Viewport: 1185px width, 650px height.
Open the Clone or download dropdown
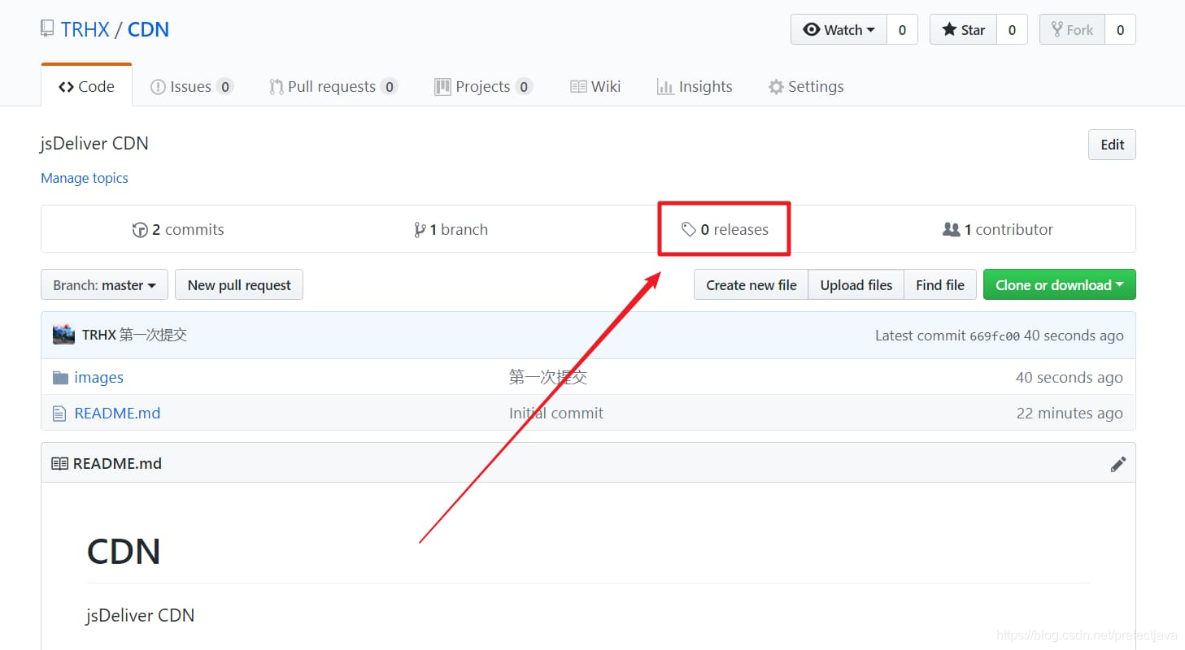pos(1060,285)
